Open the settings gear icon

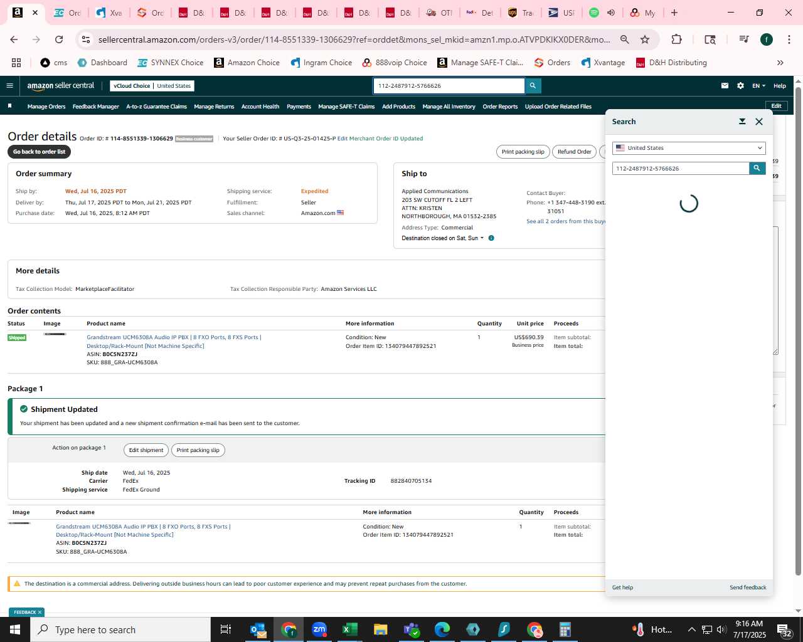click(740, 86)
